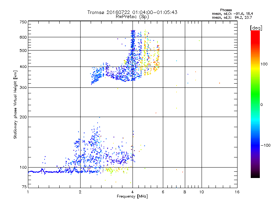Click the 'Phases' heading at top right

(226, 10)
